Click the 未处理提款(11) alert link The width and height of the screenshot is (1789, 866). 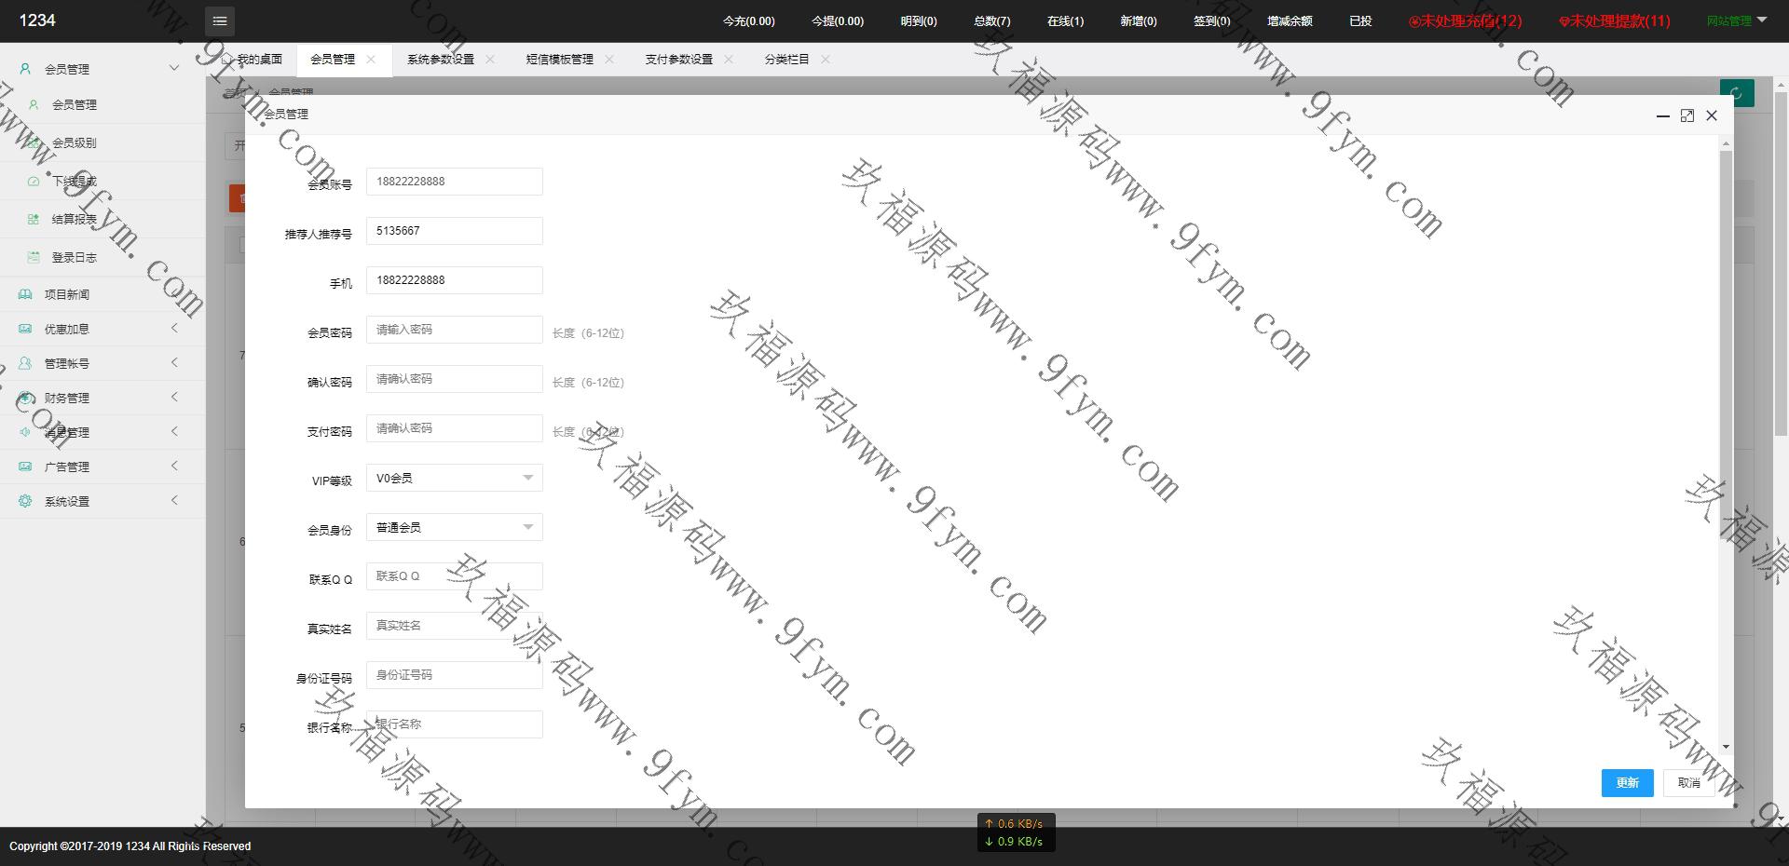1615,20
